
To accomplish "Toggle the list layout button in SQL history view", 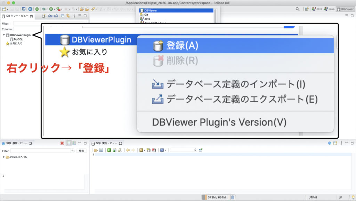I will [x=68, y=143].
